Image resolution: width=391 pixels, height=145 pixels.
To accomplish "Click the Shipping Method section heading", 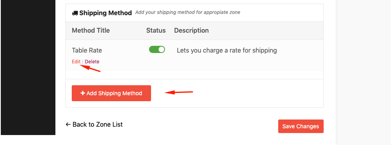I will (106, 13).
